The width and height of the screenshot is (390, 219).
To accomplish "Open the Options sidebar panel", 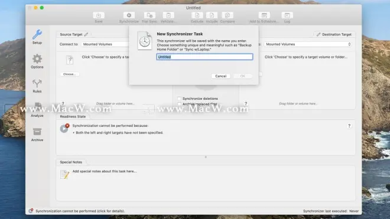I will tap(37, 61).
